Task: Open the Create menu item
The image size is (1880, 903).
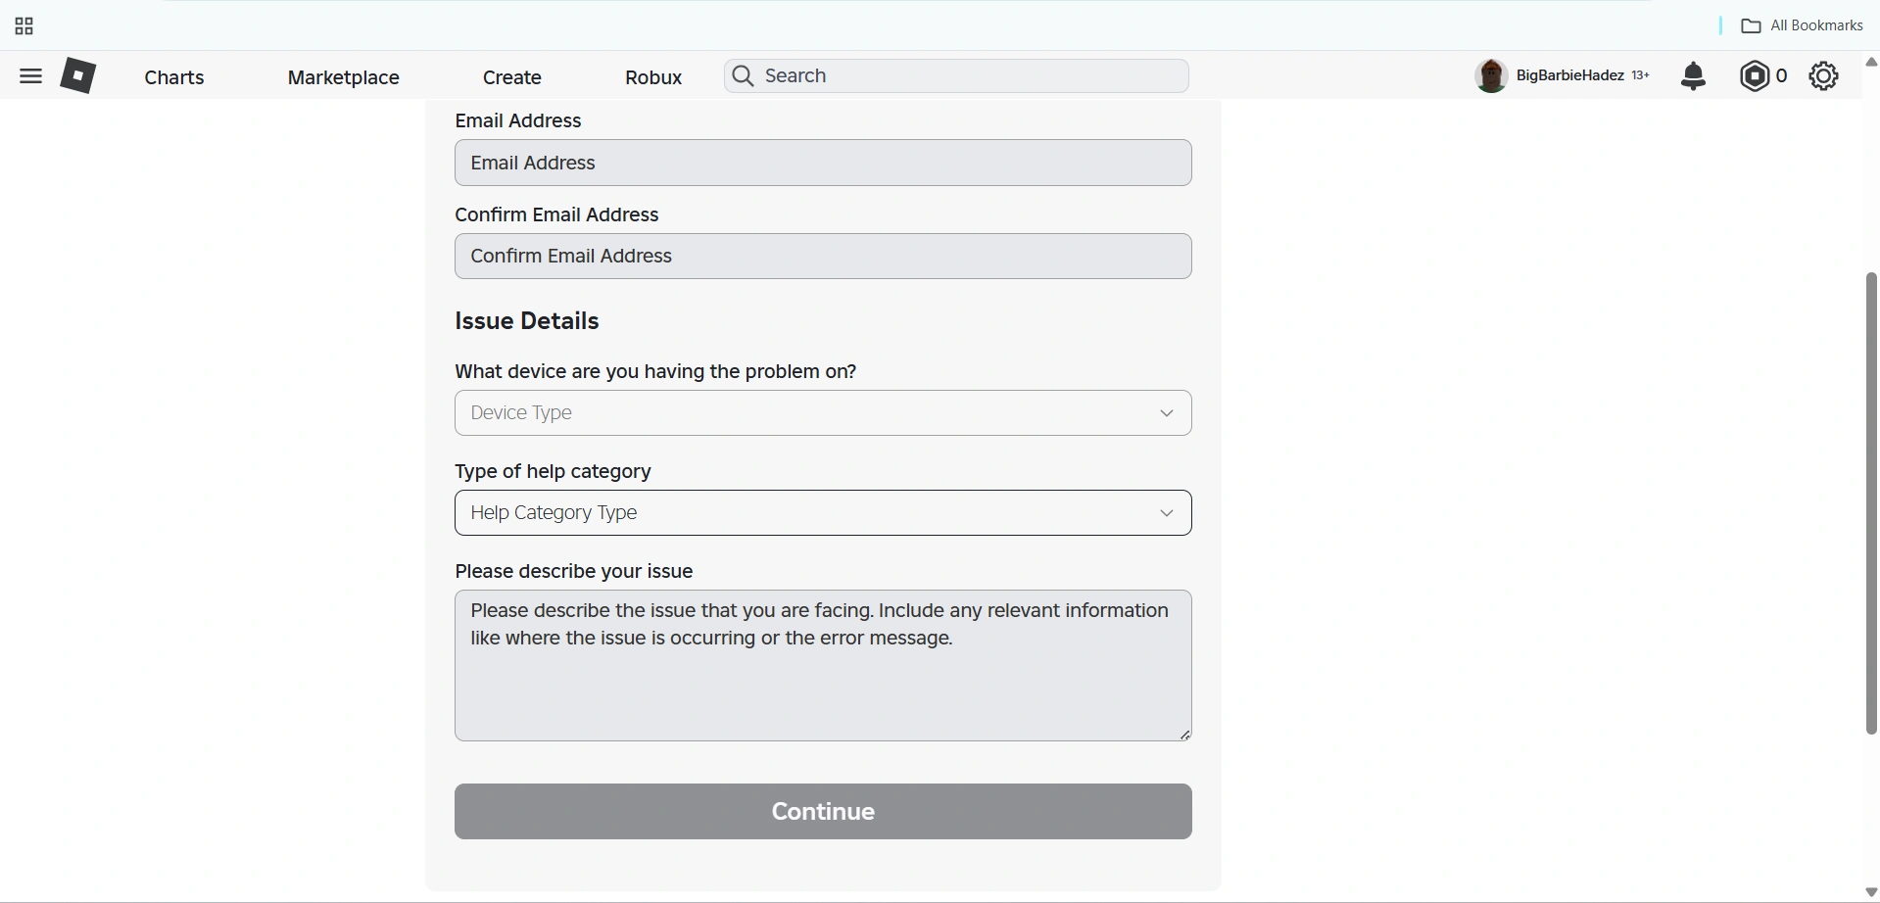Action: [x=511, y=77]
